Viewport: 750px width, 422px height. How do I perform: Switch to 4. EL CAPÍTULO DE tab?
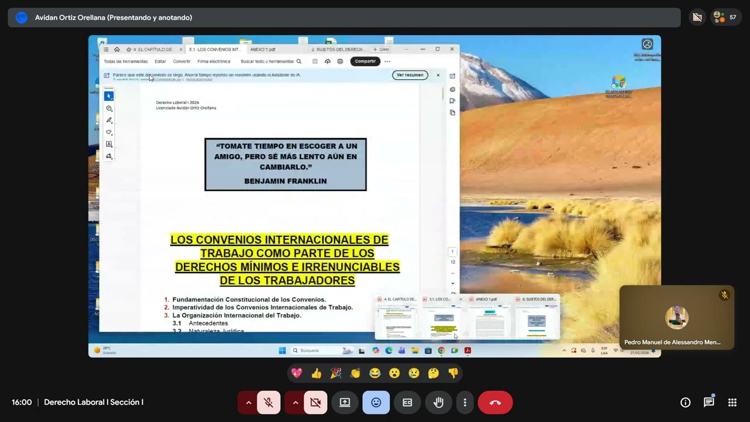coord(155,50)
